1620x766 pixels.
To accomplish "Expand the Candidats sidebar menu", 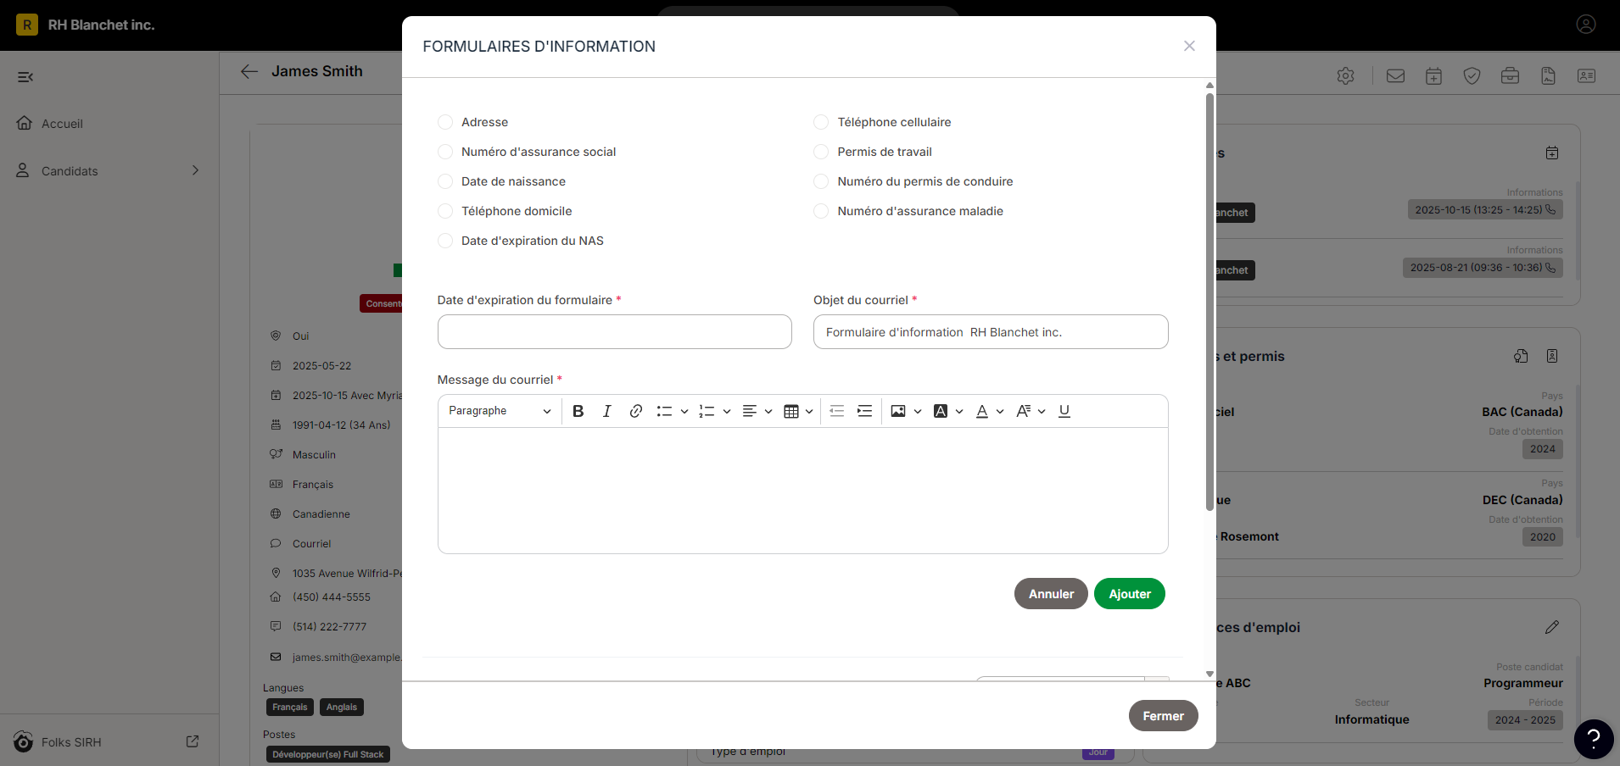I will coord(196,170).
